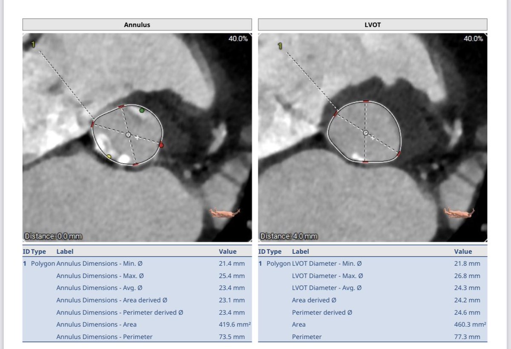Click the LVOT maximum value 26.8 mm
Image resolution: width=511 pixels, height=349 pixels.
click(x=467, y=276)
